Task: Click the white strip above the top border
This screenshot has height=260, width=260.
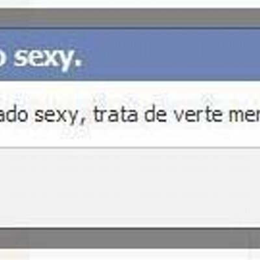Action: coord(130,4)
